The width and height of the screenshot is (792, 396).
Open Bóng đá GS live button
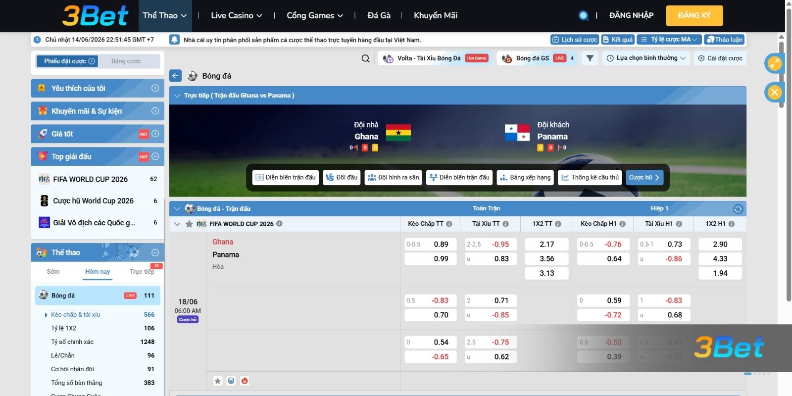click(x=537, y=58)
